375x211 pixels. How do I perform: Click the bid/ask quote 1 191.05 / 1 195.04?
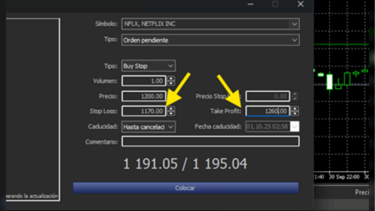186,164
